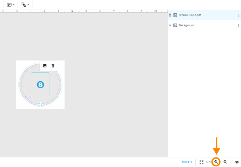The width and height of the screenshot is (241, 167).
Task: Toggle preview eye icon
Action: [x=236, y=162]
